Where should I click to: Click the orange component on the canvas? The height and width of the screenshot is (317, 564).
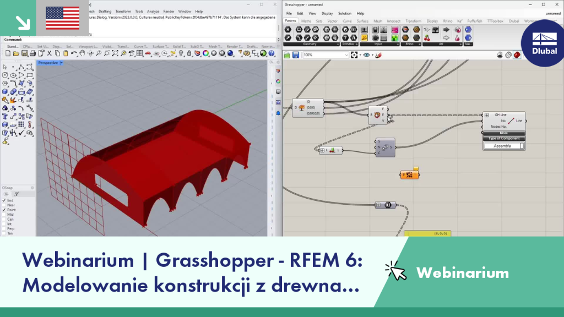tap(409, 174)
